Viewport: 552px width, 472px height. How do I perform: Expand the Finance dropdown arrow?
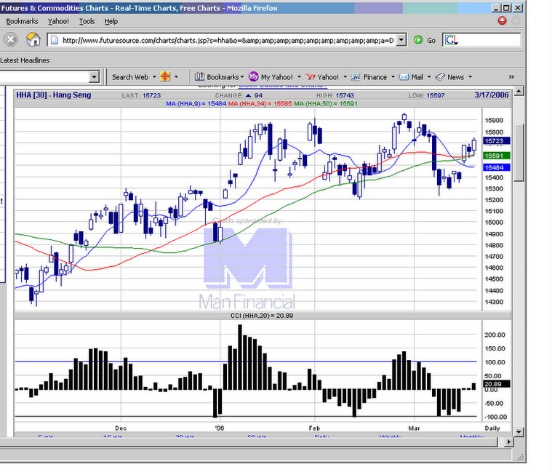(393, 77)
